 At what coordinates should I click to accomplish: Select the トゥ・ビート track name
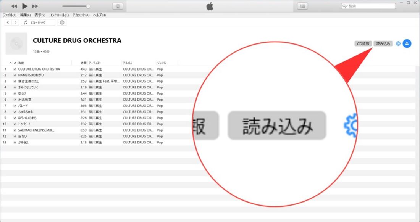click(x=25, y=124)
